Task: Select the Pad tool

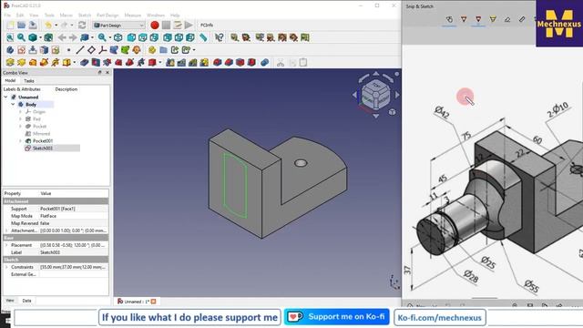Action: click(10, 63)
